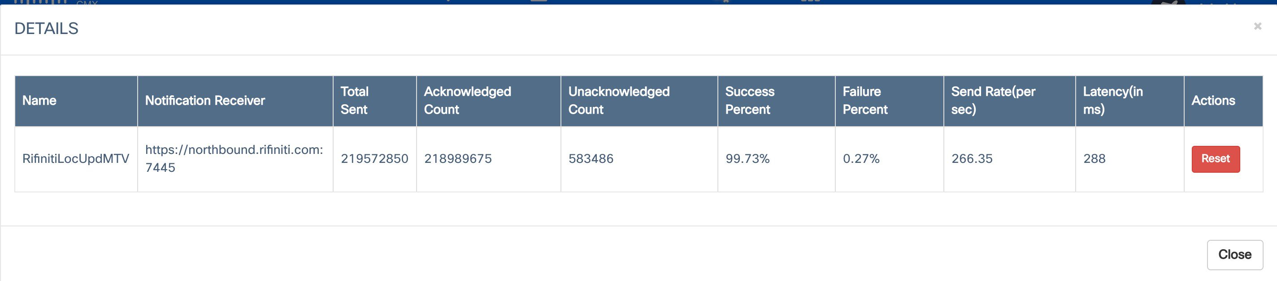Select the unacknowledged count 583486
The height and width of the screenshot is (281, 1277).
(x=591, y=159)
